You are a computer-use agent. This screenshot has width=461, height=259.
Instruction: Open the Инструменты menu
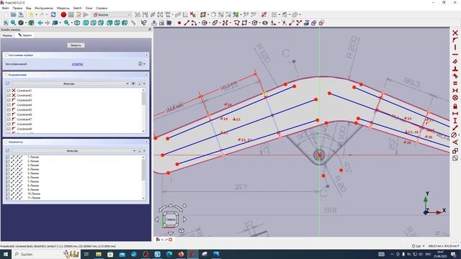(44, 8)
